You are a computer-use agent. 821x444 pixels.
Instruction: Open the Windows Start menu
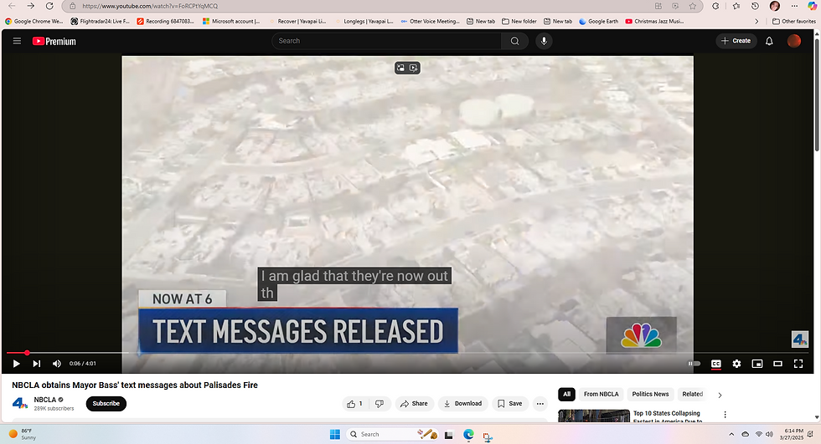tap(335, 434)
